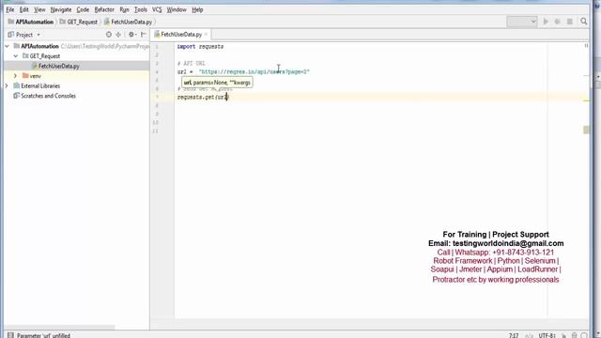The height and width of the screenshot is (338, 601).
Task: Open the Run menu
Action: coord(124,9)
